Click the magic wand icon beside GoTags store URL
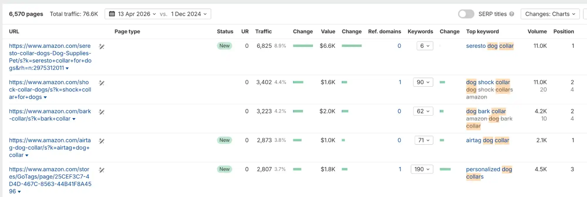 point(102,170)
